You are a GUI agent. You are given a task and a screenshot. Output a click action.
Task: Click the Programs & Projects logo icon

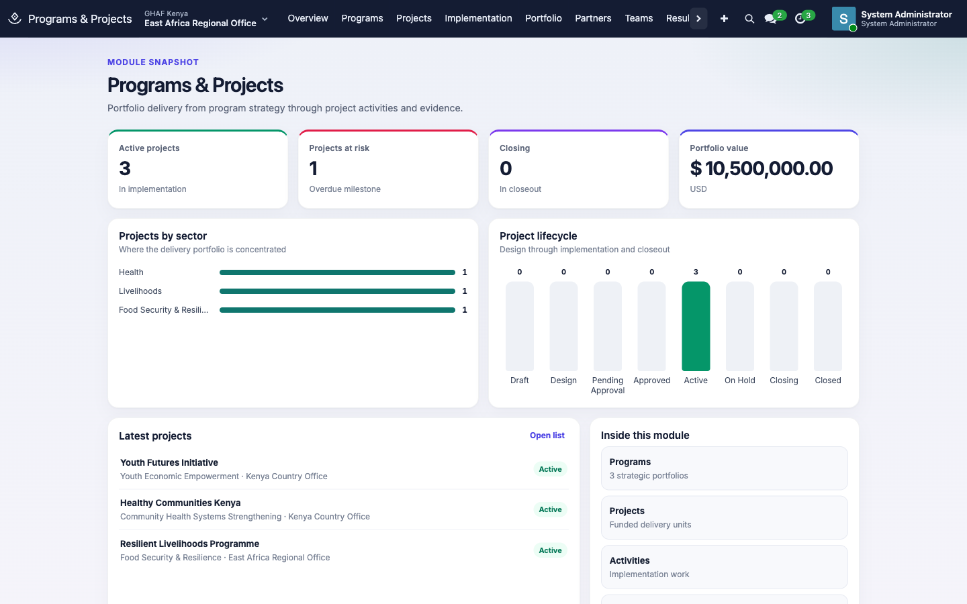point(15,18)
